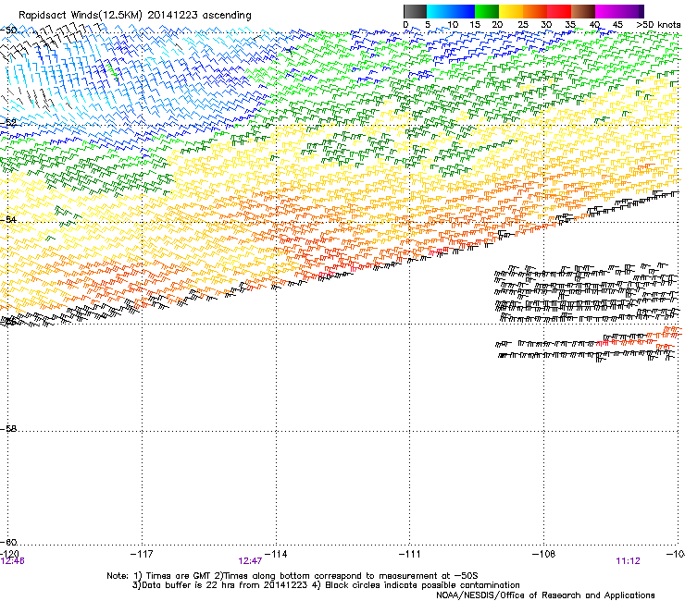Click the brown 35-40 knots legend swatch
Image resolution: width=685 pixels, height=601 pixels.
coord(583,11)
